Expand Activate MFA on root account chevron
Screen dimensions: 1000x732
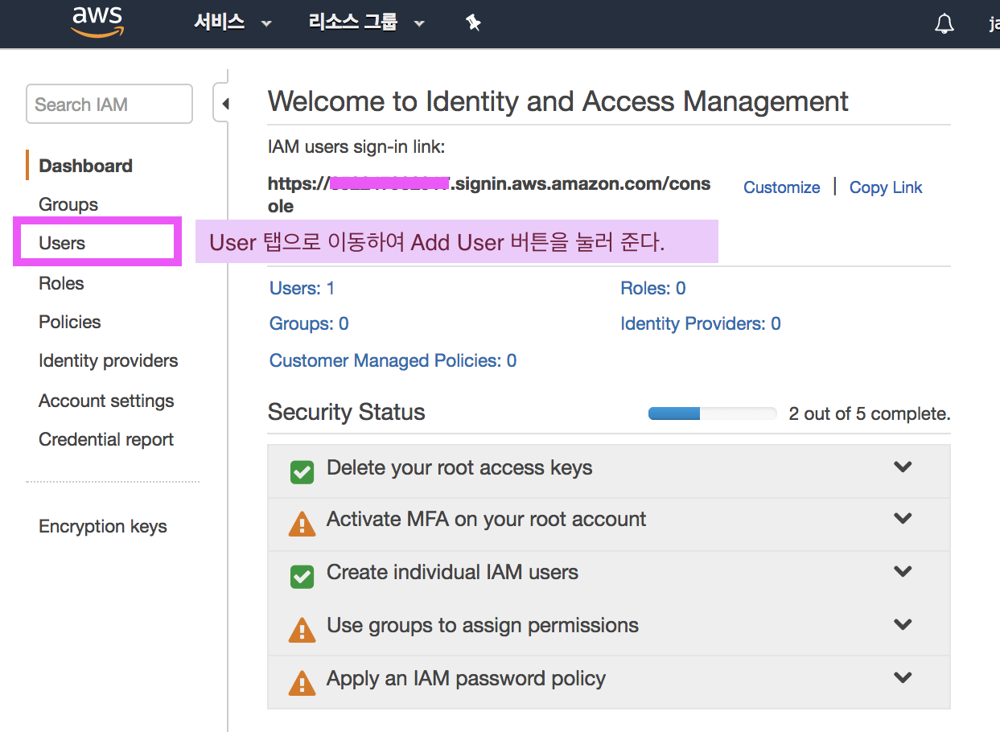click(903, 519)
